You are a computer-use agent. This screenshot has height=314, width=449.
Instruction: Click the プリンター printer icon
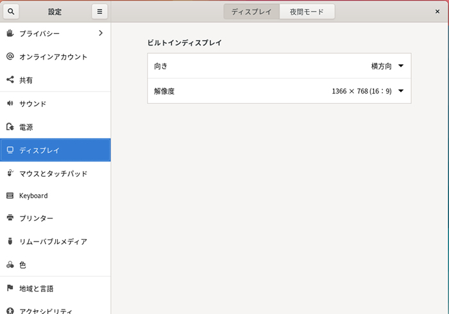click(10, 219)
